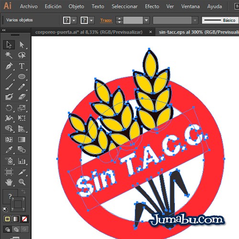Select the Width tool
The height and width of the screenshot is (239, 239).
(x=9, y=118)
